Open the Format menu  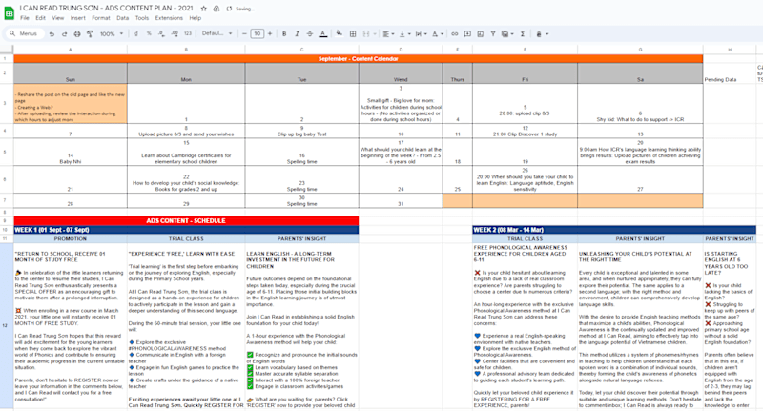[x=101, y=18]
